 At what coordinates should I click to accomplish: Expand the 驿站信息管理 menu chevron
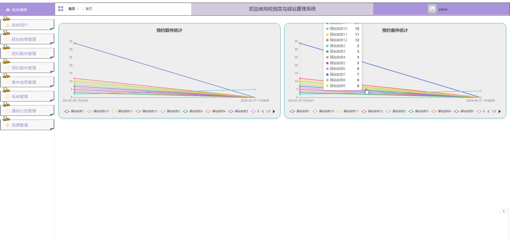[x=48, y=37]
